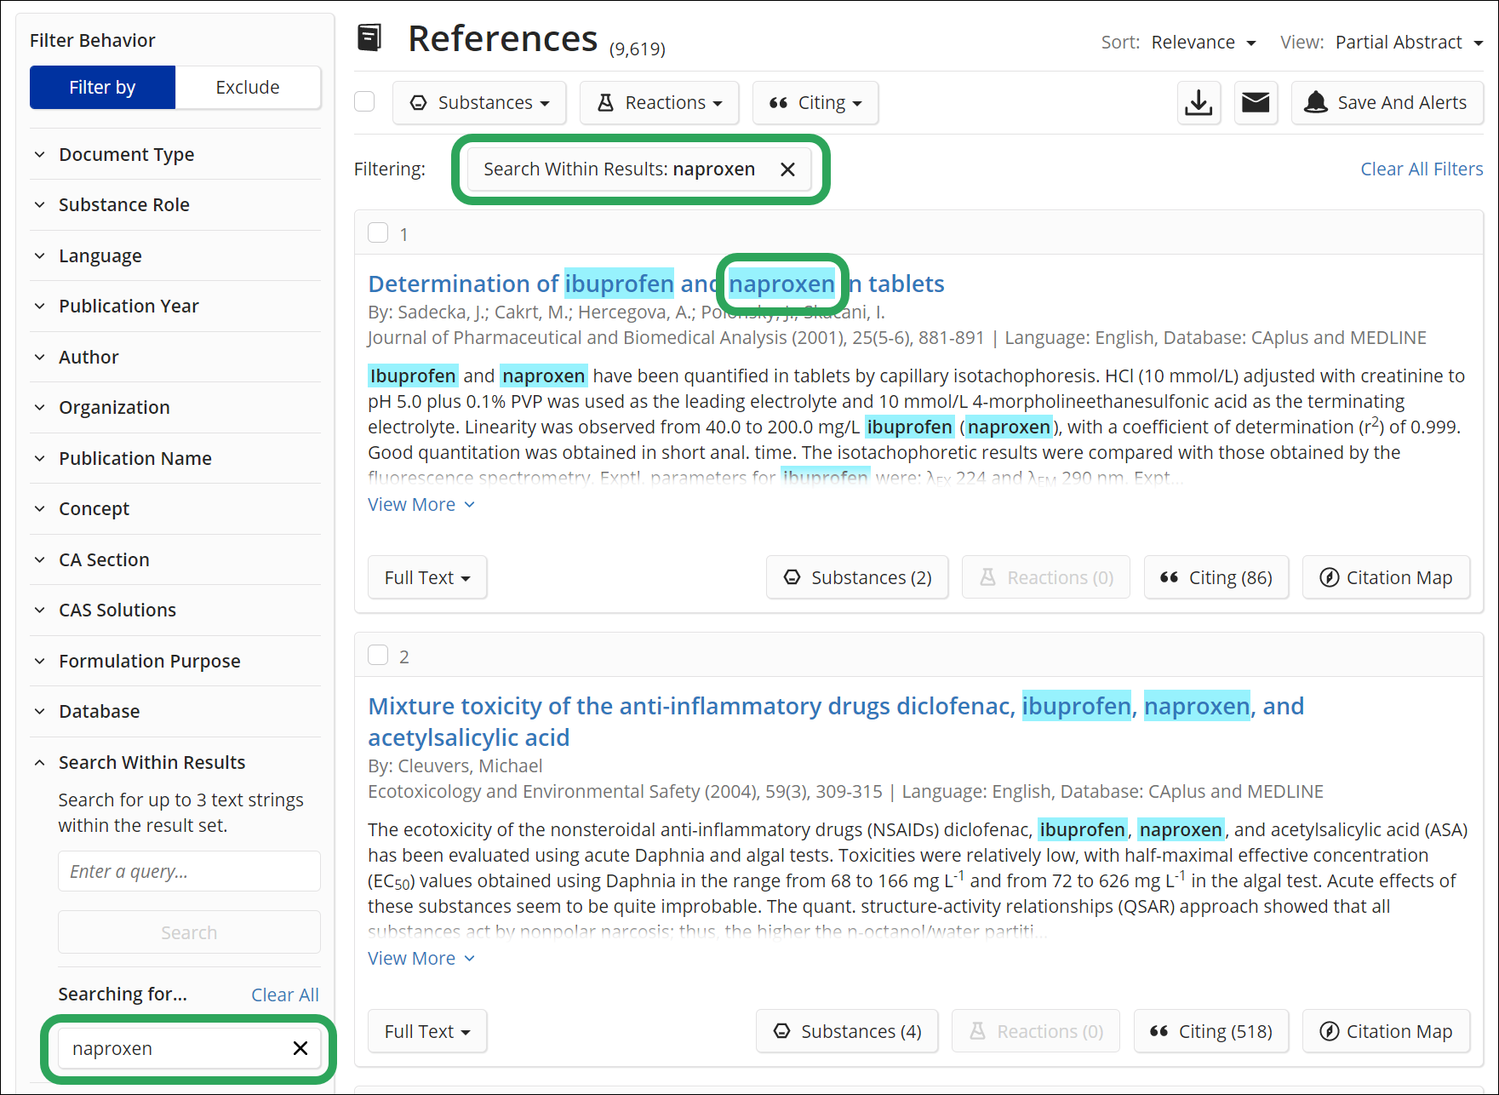The image size is (1499, 1095).
Task: Click View More under reference 1 abstract
Action: 421,505
